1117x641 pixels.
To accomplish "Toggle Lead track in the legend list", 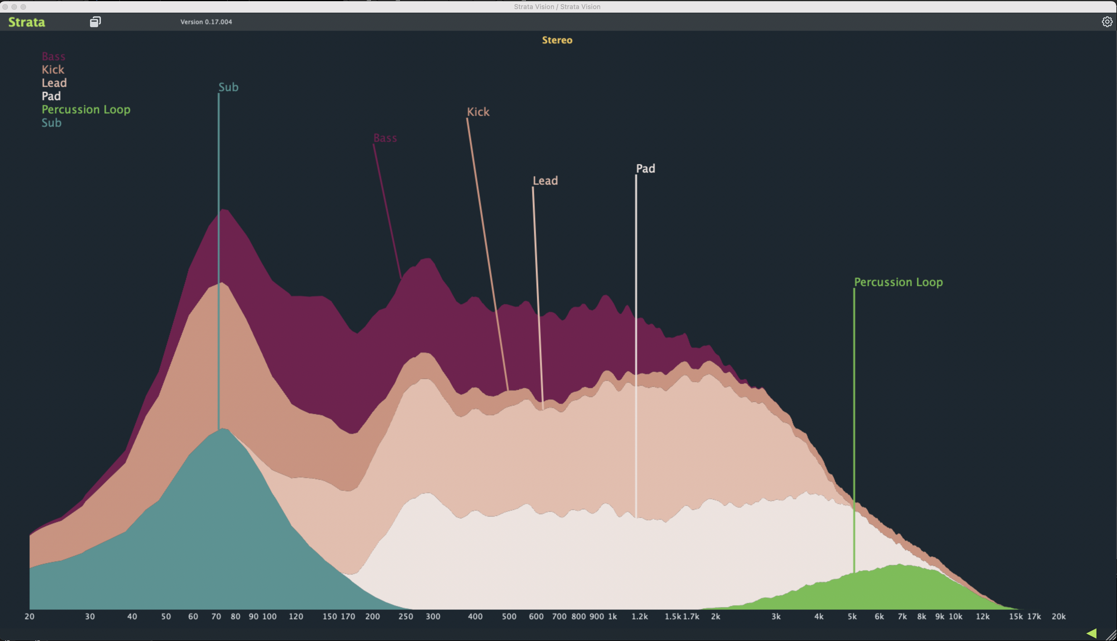I will (54, 83).
